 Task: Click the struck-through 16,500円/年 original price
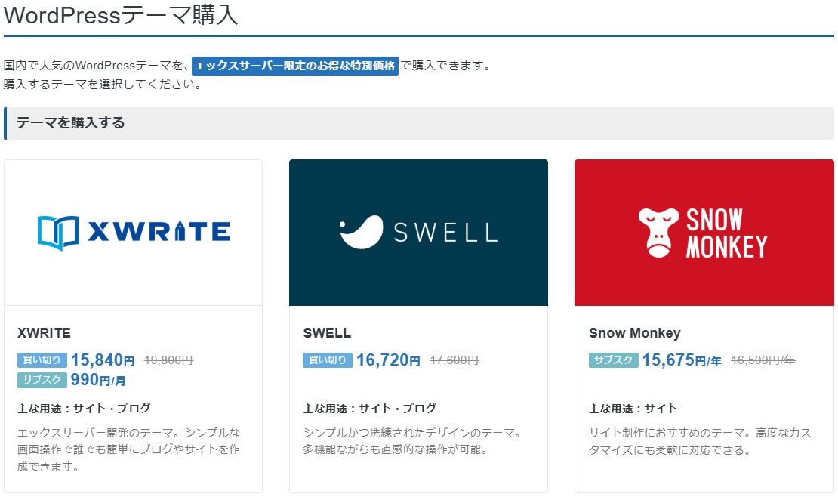click(763, 360)
